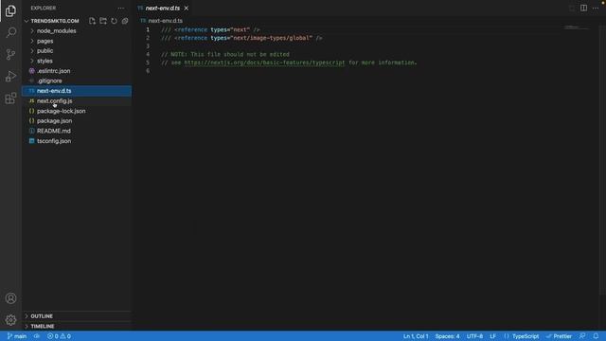This screenshot has height=341, width=606.
Task: Open the .eslintrc.json file
Action: pos(77,71)
